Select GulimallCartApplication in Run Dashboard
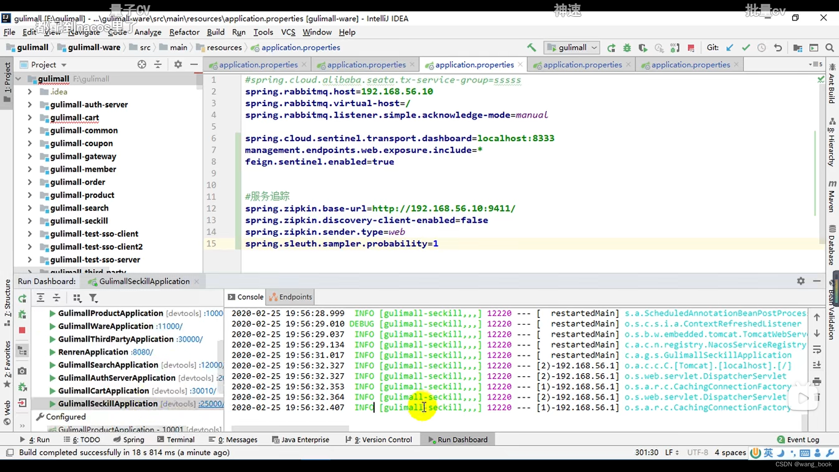The width and height of the screenshot is (839, 472). pos(104,391)
